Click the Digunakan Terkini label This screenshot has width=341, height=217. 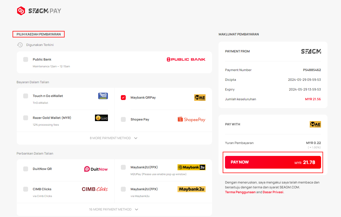pos(40,45)
